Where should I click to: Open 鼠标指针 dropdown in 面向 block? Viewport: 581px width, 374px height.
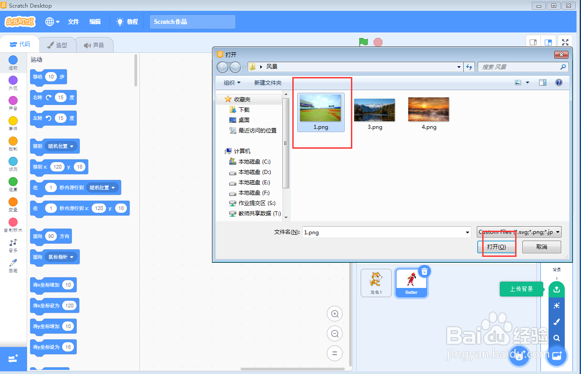coord(61,257)
